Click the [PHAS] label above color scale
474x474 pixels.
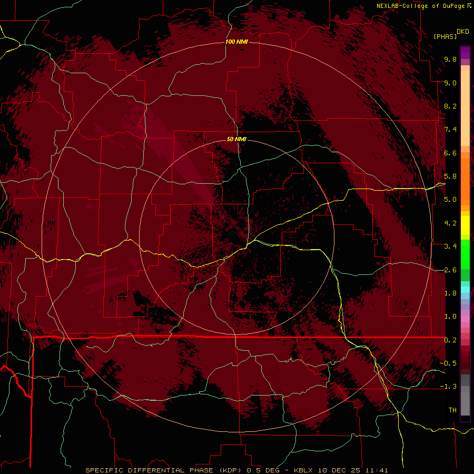pyautogui.click(x=445, y=36)
